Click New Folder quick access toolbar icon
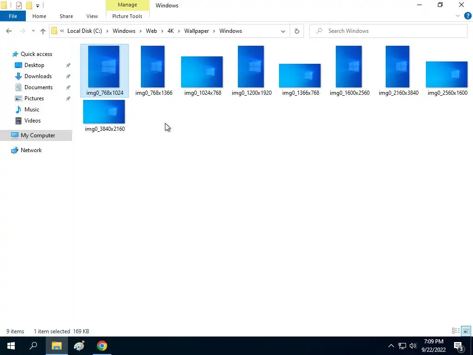Image resolution: width=473 pixels, height=355 pixels. click(29, 6)
